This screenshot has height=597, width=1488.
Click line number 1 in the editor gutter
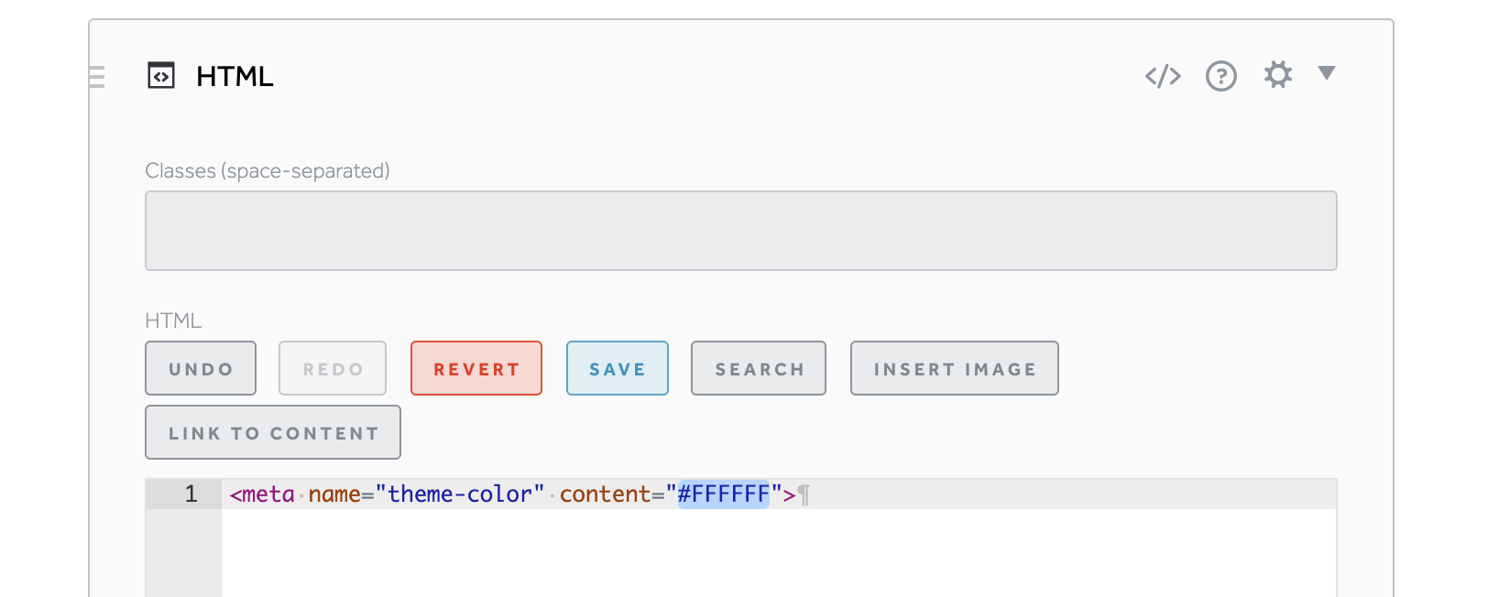coord(191,494)
